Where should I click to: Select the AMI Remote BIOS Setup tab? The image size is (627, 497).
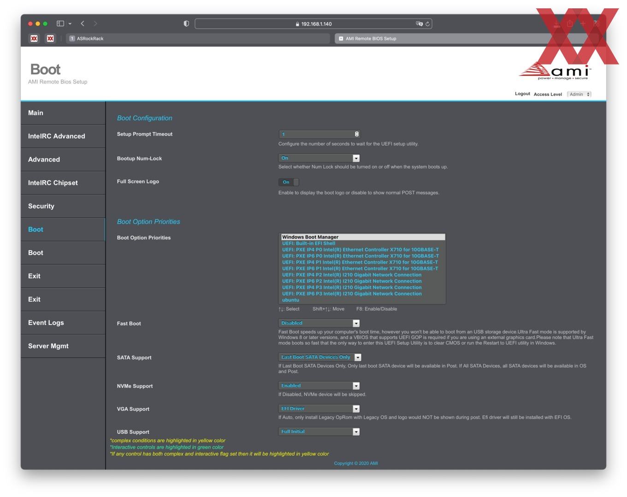(x=466, y=39)
